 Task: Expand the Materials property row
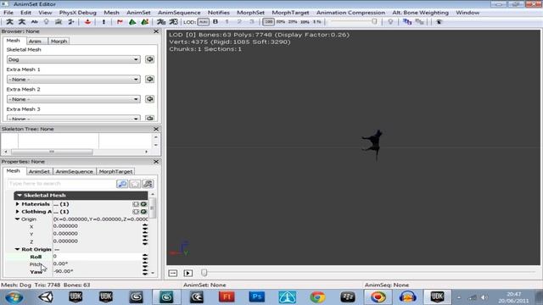(17, 204)
